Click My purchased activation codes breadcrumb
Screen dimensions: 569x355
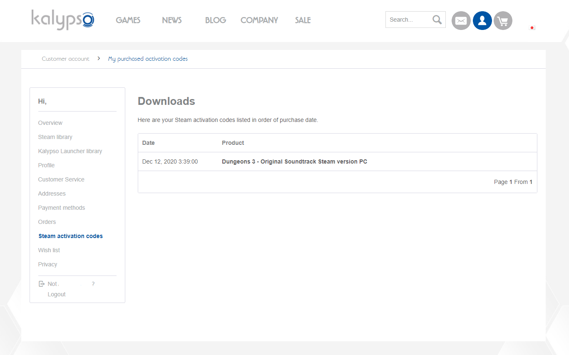[x=148, y=59]
